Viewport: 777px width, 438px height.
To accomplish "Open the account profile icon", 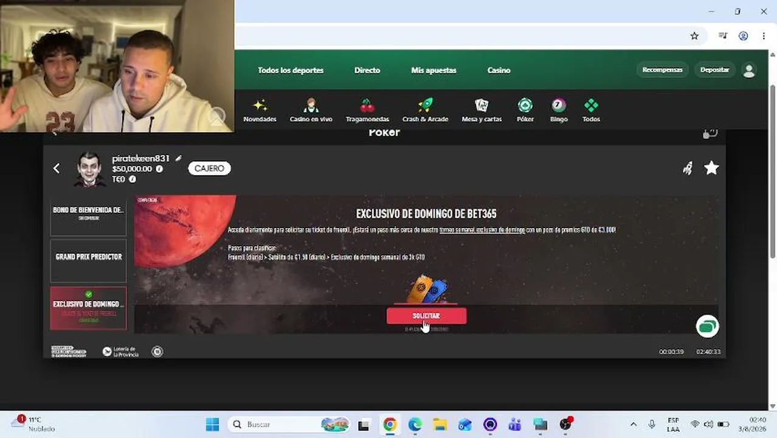I will (x=749, y=71).
